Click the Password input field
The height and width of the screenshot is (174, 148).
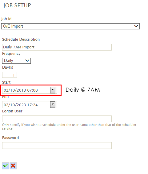tap(57, 146)
